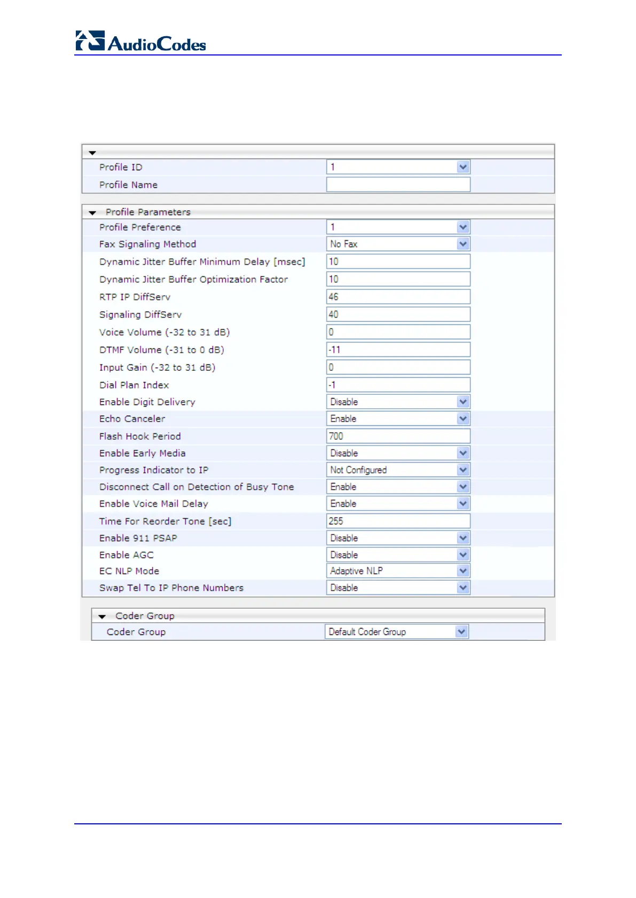This screenshot has width=636, height=898.
Task: Click the Dynamic Jitter Buffer Optimization Factor field
Action: [x=398, y=279]
